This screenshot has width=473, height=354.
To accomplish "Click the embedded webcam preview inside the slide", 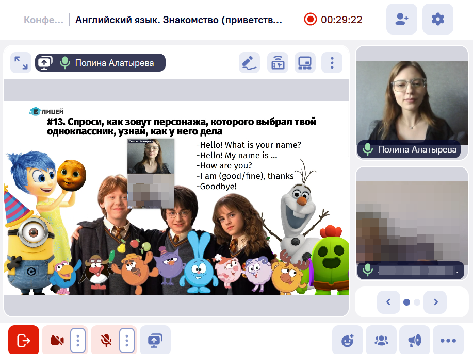I will click(151, 173).
